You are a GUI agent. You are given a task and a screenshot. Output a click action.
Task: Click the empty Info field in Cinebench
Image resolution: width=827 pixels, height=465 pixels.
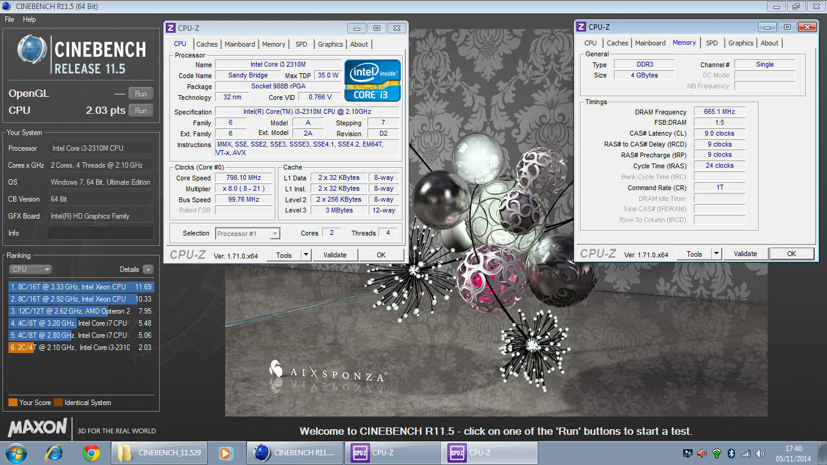pos(100,233)
